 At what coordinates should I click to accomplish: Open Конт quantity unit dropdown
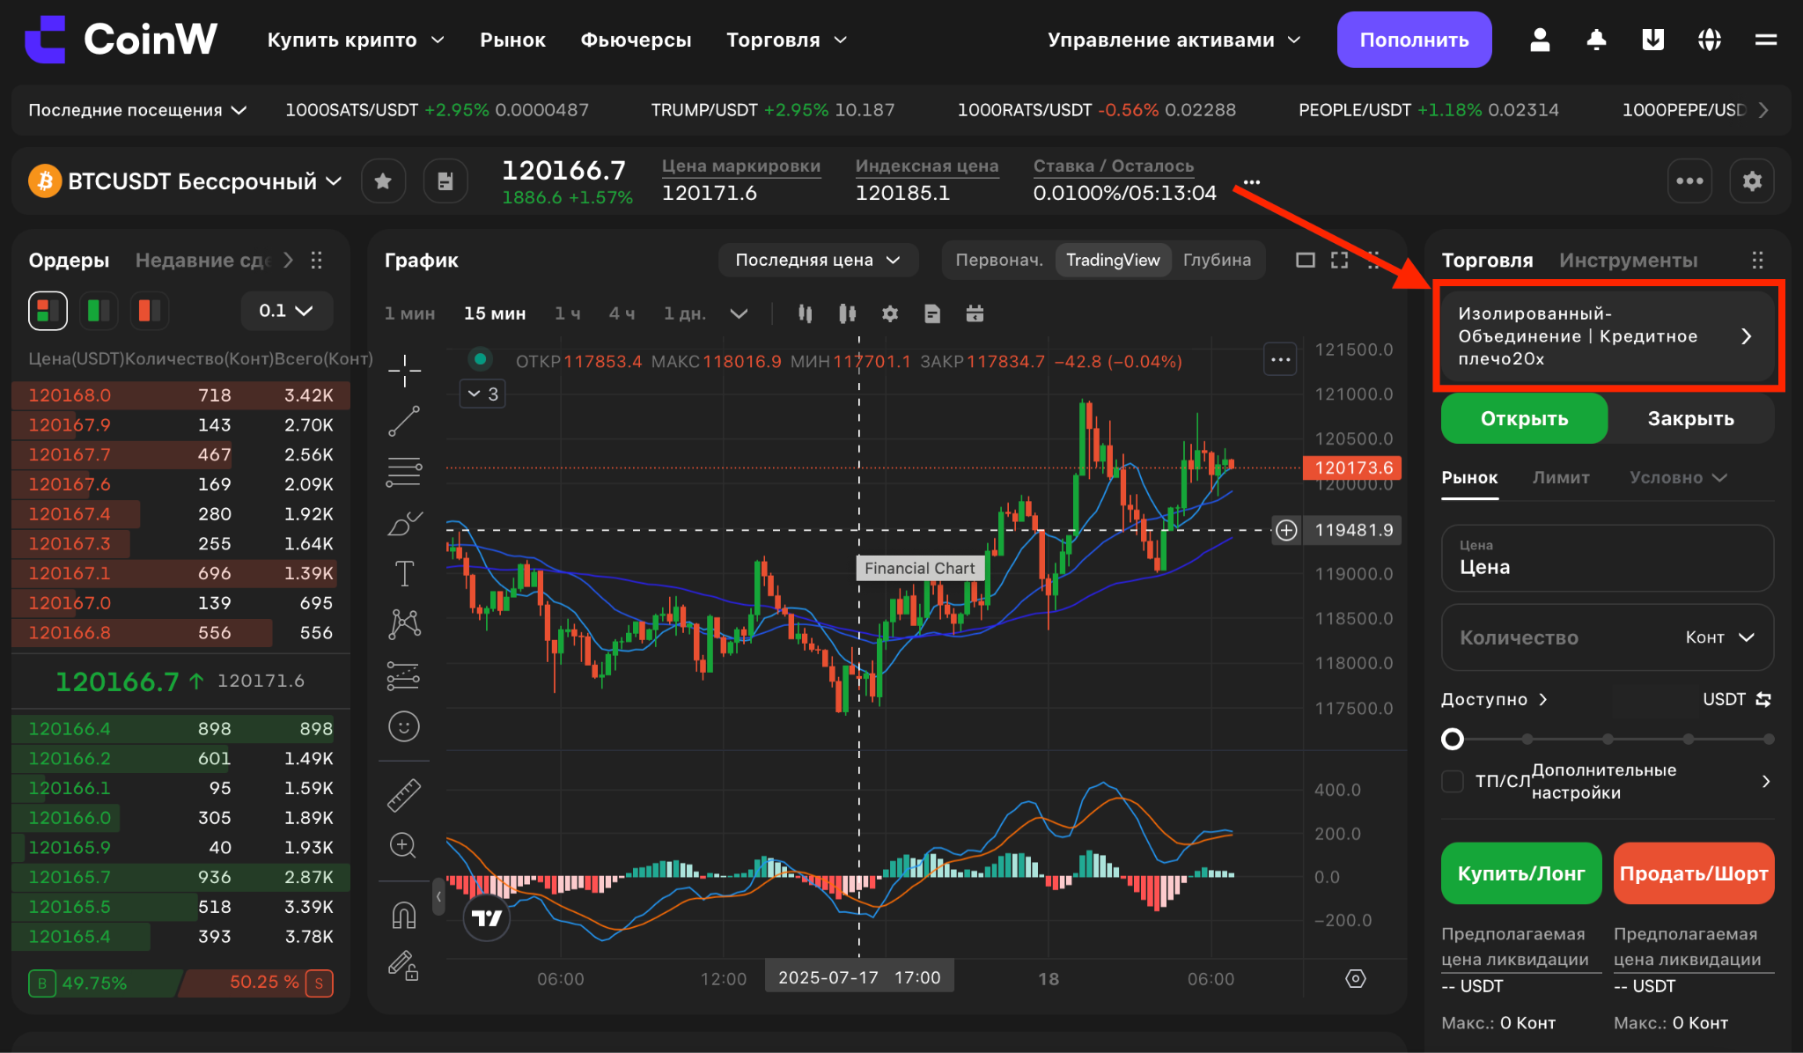[x=1719, y=637]
